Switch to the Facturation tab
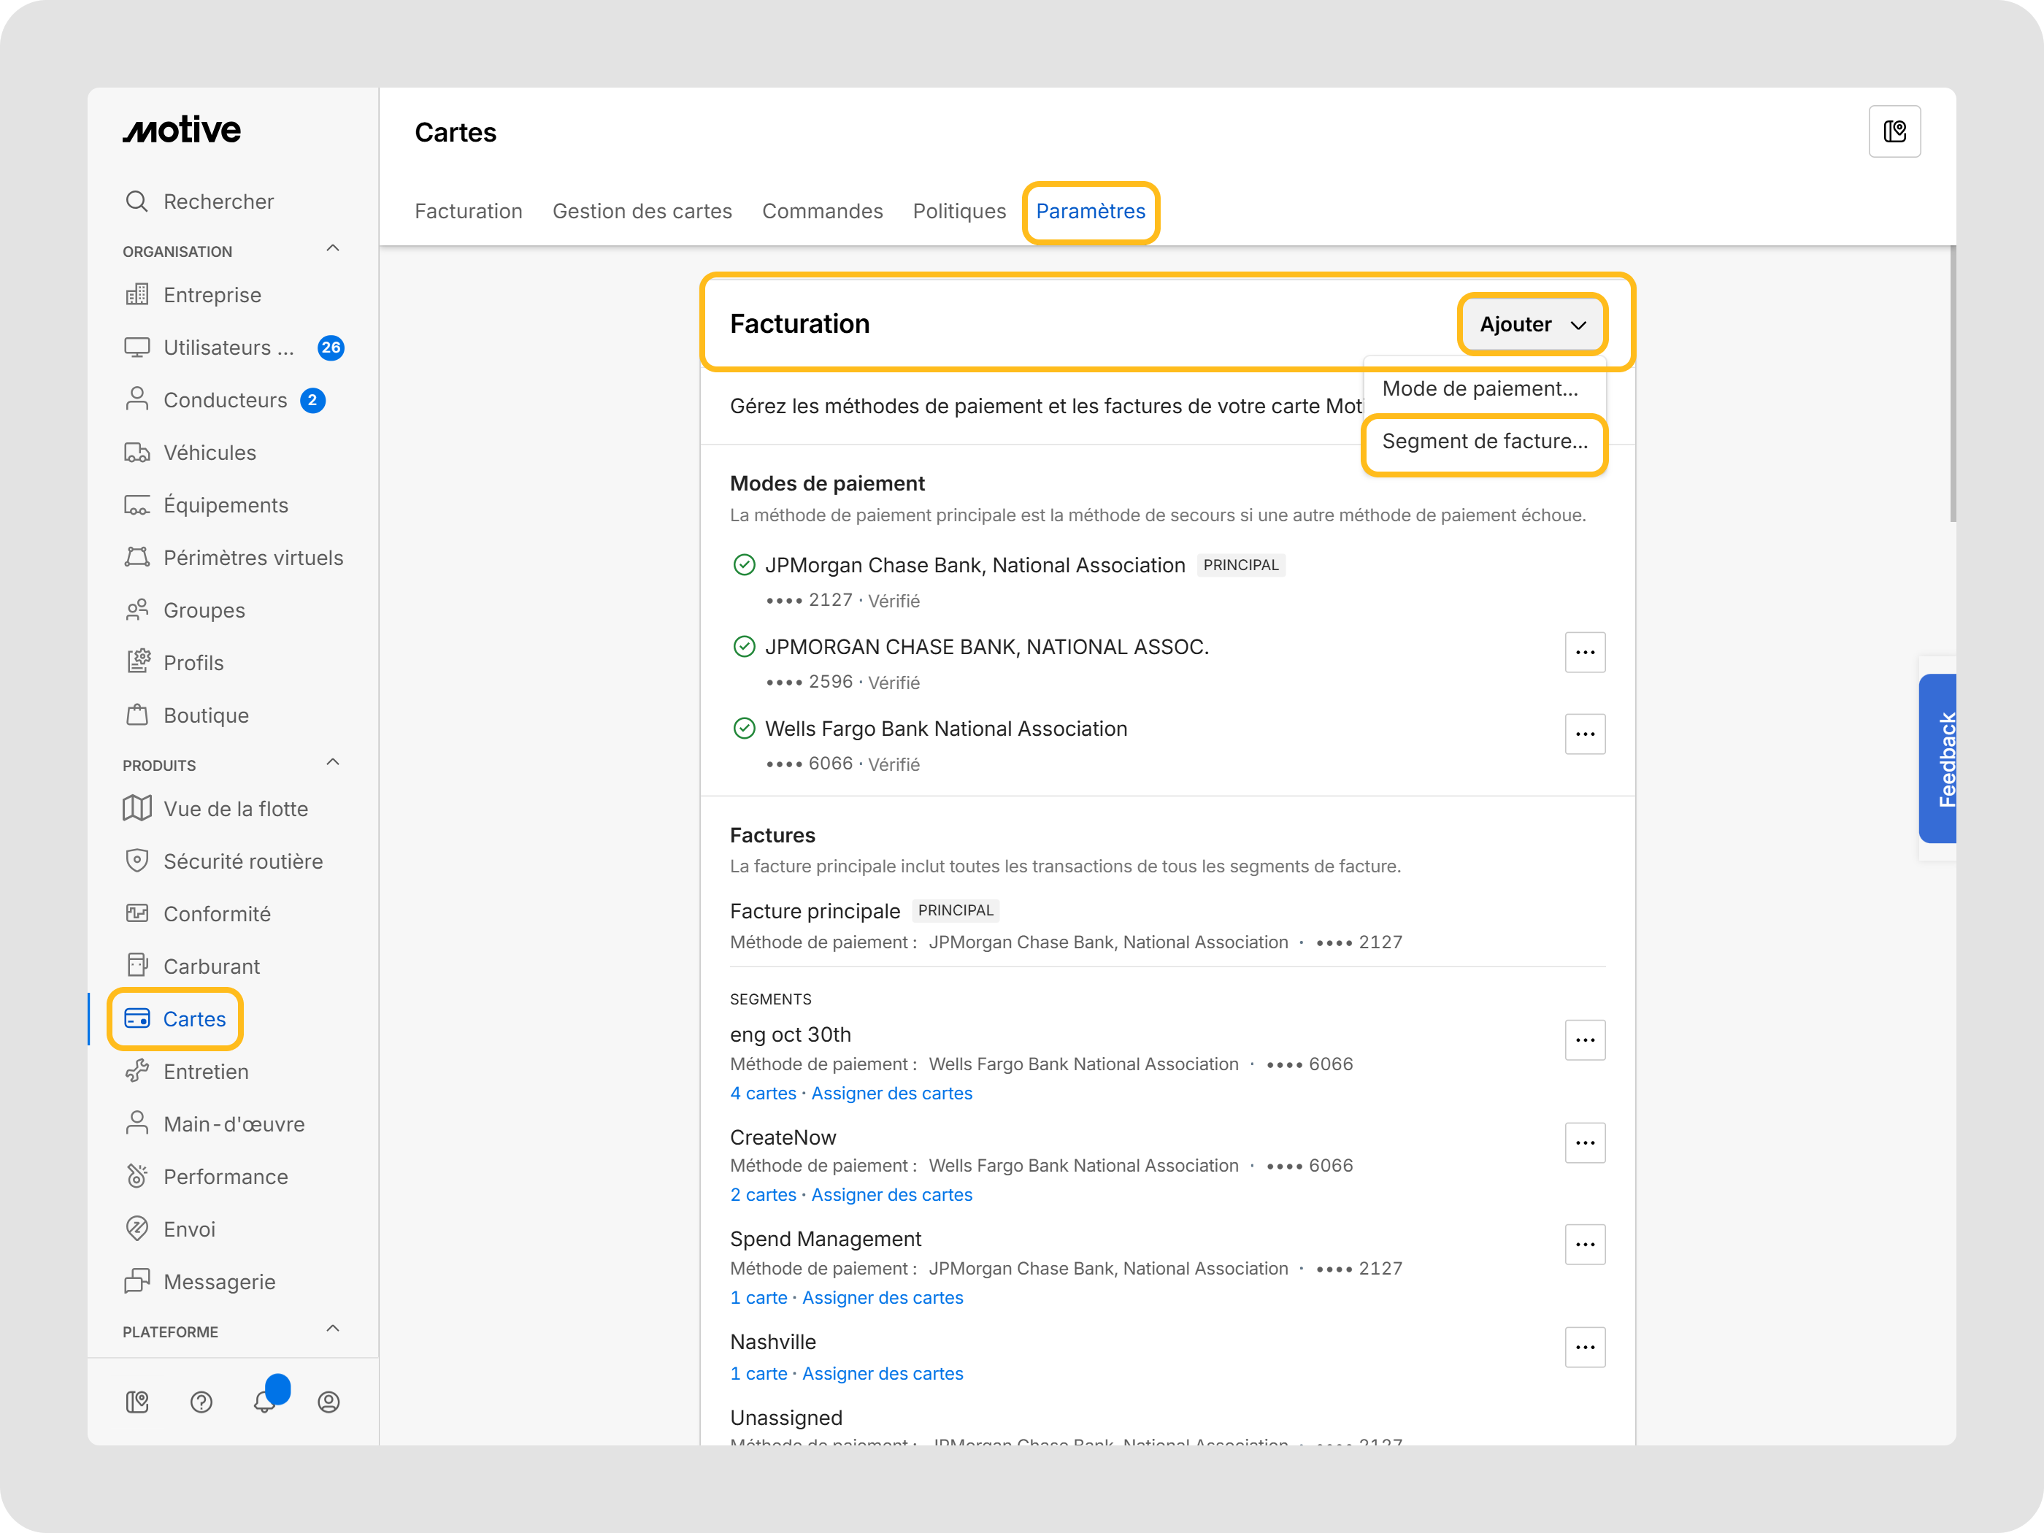This screenshot has width=2044, height=1533. coord(469,211)
